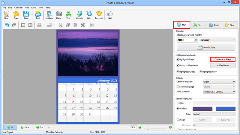This screenshot has width=240, height=135.
Task: Open the Holidays toolbar icon
Action: tap(49, 14)
